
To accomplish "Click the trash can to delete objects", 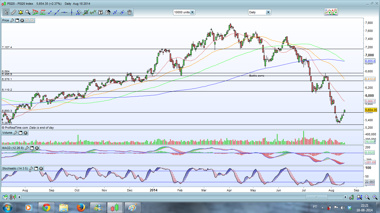I will 129,12.
